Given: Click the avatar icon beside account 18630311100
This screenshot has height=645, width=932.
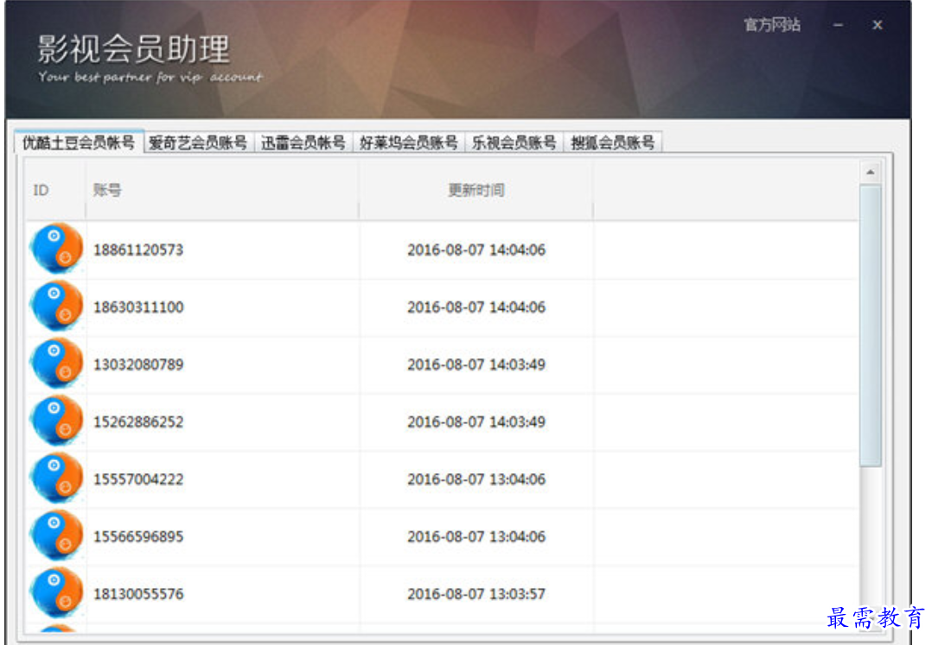Looking at the screenshot, I should click(x=56, y=306).
